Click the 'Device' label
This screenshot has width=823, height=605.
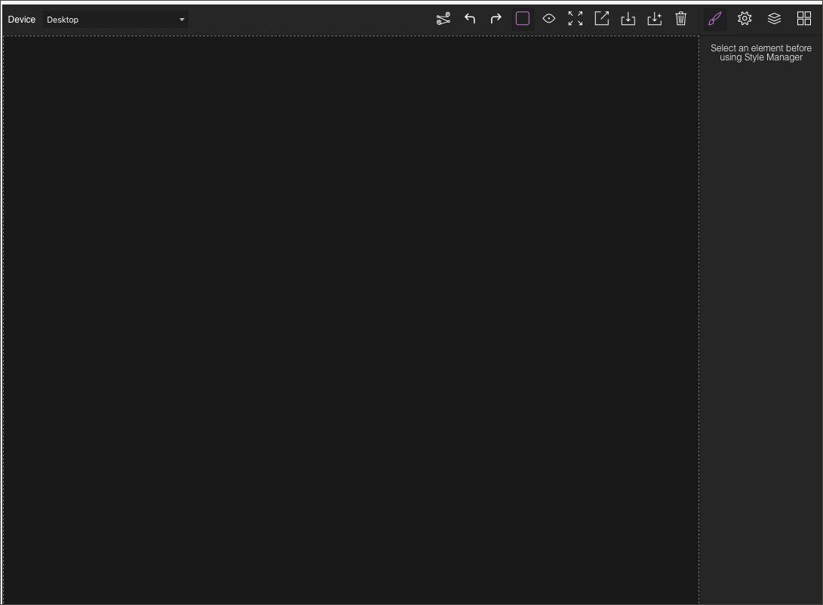pyautogui.click(x=22, y=20)
